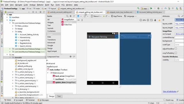Click the AppTheme button
Viewport: 184px width, 104px height.
point(116,16)
